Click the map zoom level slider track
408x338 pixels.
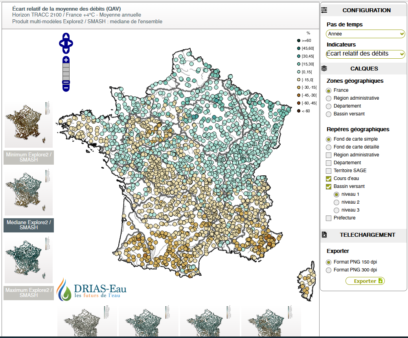pyautogui.click(x=66, y=72)
